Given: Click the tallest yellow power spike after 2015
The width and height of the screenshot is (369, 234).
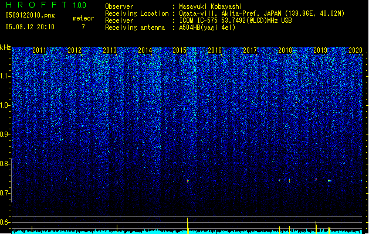Looking at the screenshot, I should pyautogui.click(x=188, y=226).
